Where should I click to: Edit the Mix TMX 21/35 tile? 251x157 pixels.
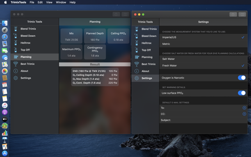pyautogui.click(x=71, y=36)
